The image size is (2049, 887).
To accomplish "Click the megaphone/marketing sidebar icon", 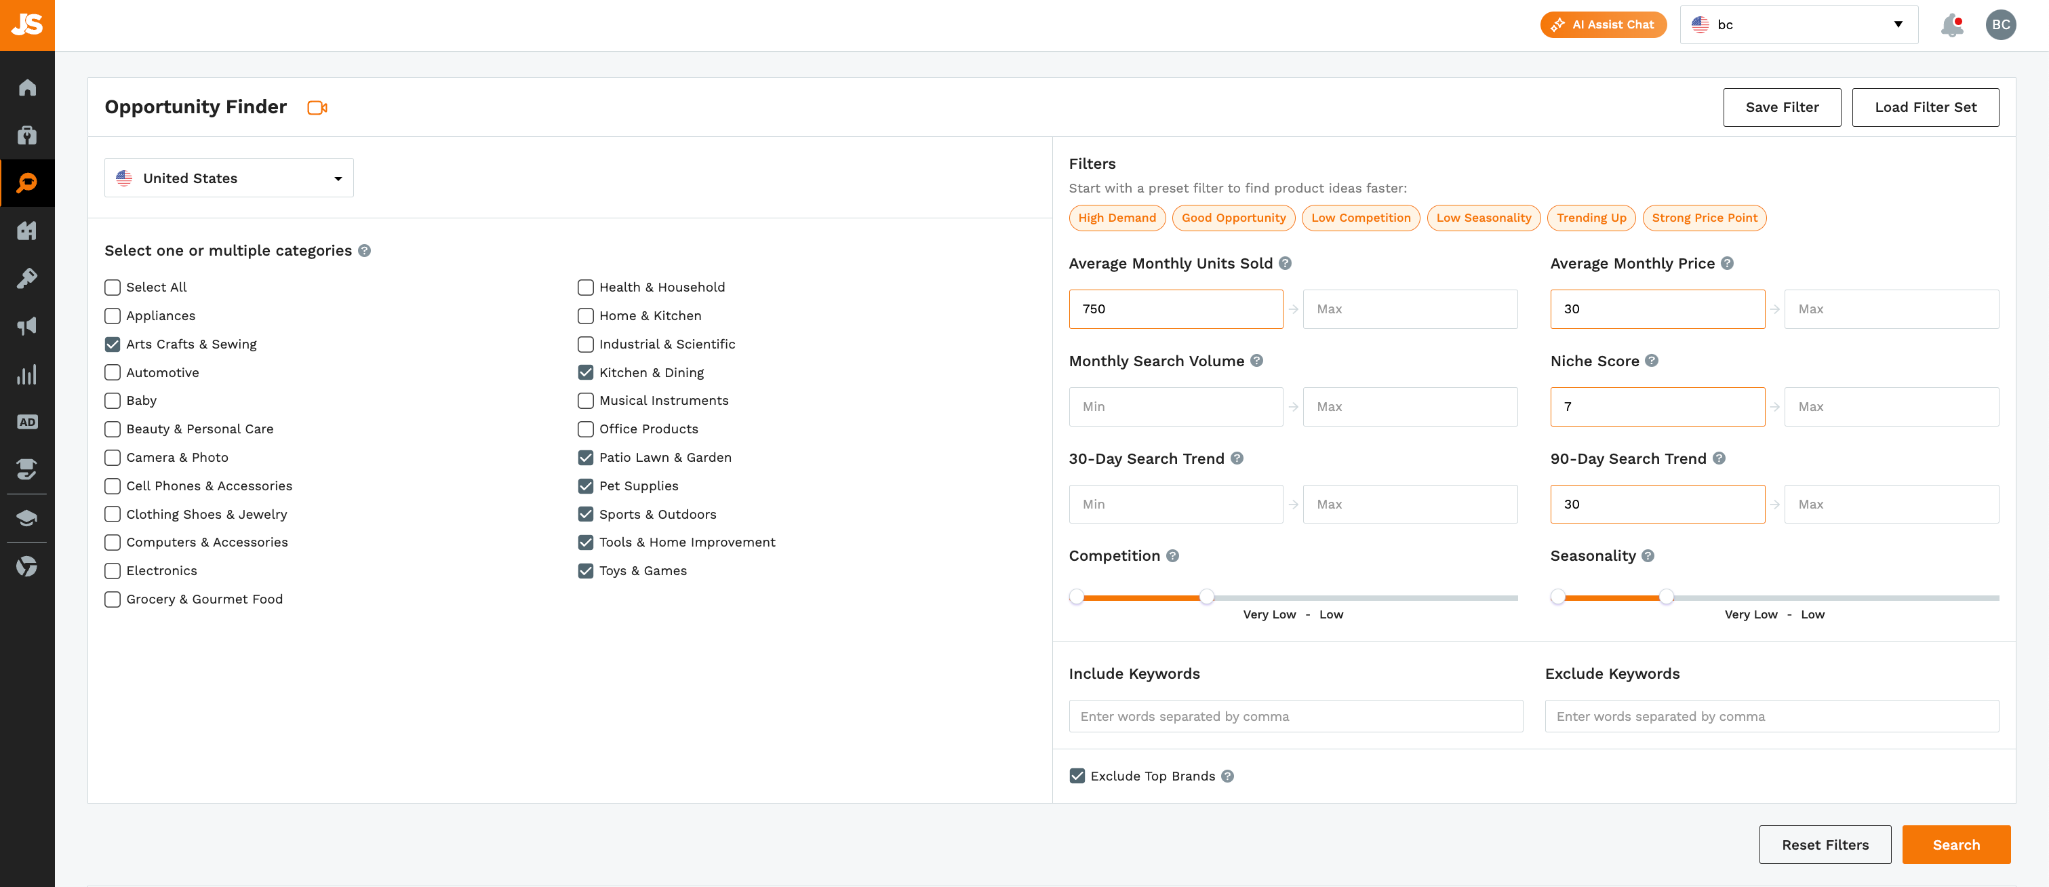I will point(27,326).
